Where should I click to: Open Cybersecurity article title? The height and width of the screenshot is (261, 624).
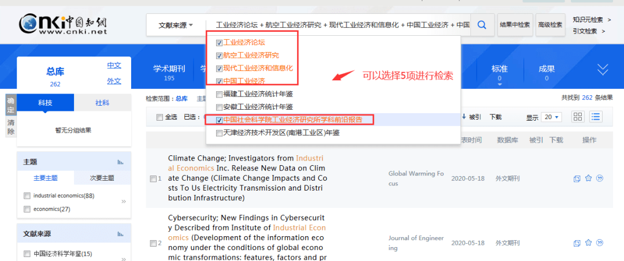(247, 237)
